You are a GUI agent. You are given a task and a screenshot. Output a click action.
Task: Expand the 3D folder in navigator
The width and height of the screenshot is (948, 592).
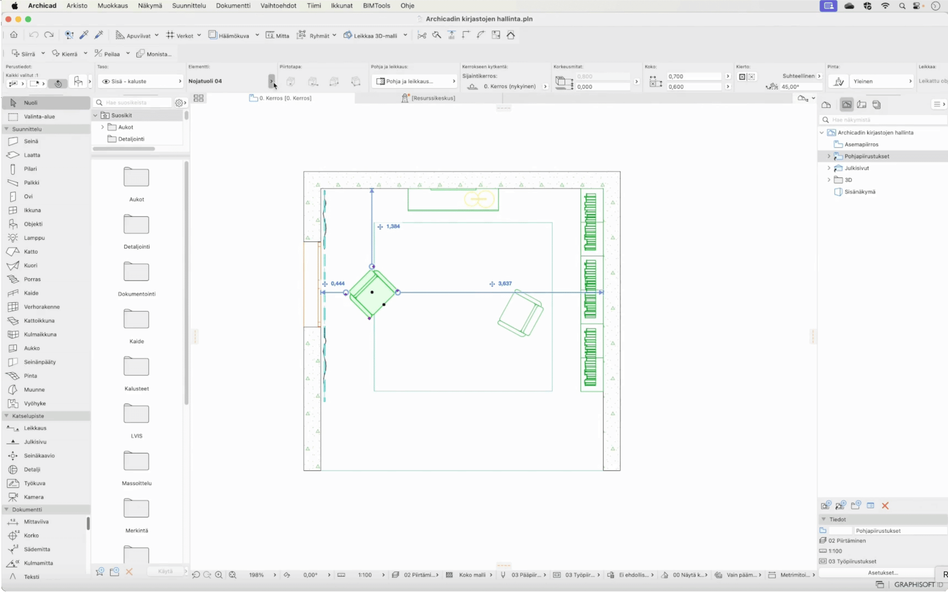tap(829, 180)
